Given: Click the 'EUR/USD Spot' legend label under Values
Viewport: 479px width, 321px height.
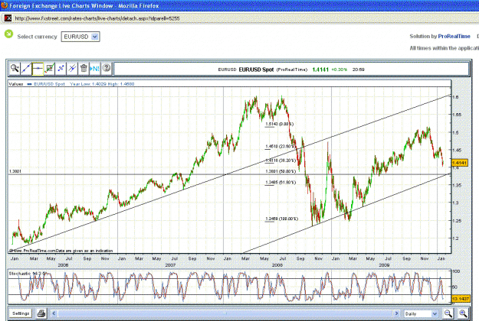Looking at the screenshot, I should (x=49, y=84).
